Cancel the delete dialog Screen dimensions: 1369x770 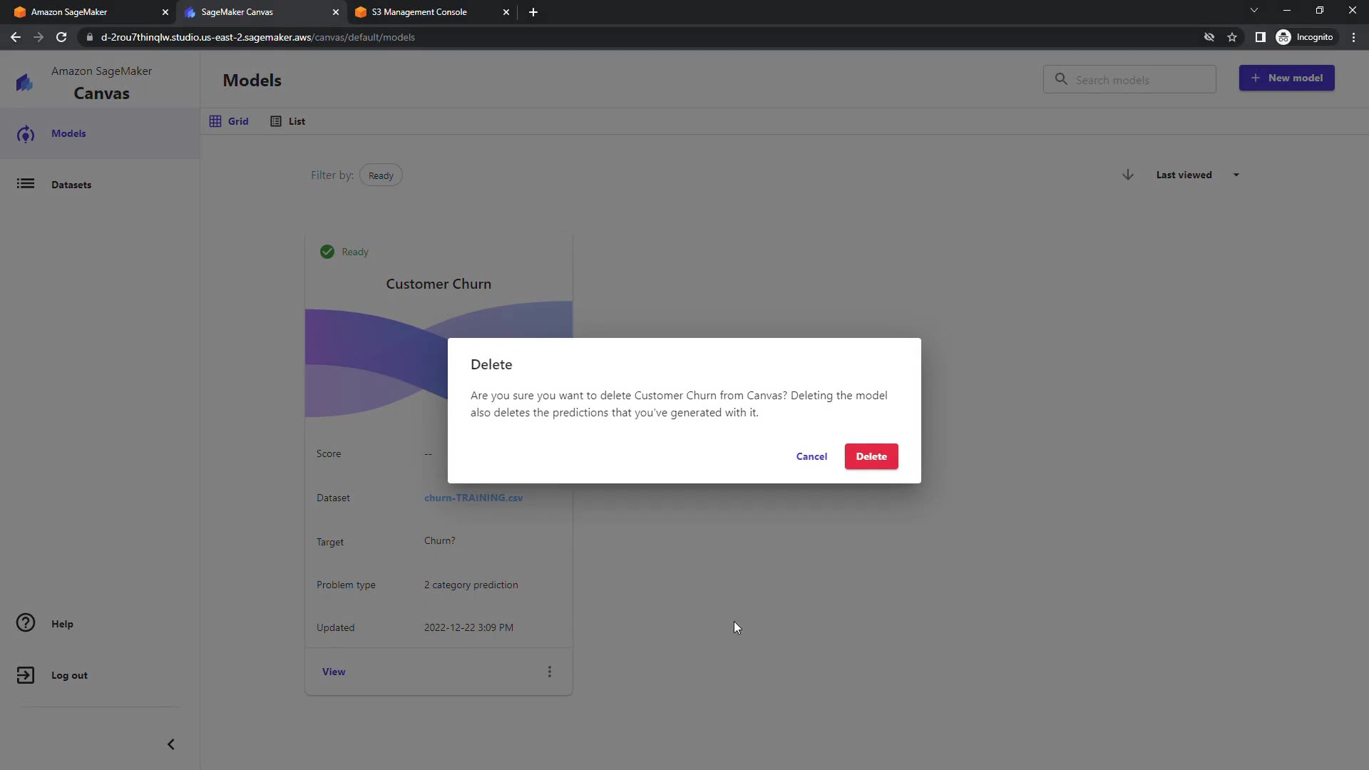811,456
